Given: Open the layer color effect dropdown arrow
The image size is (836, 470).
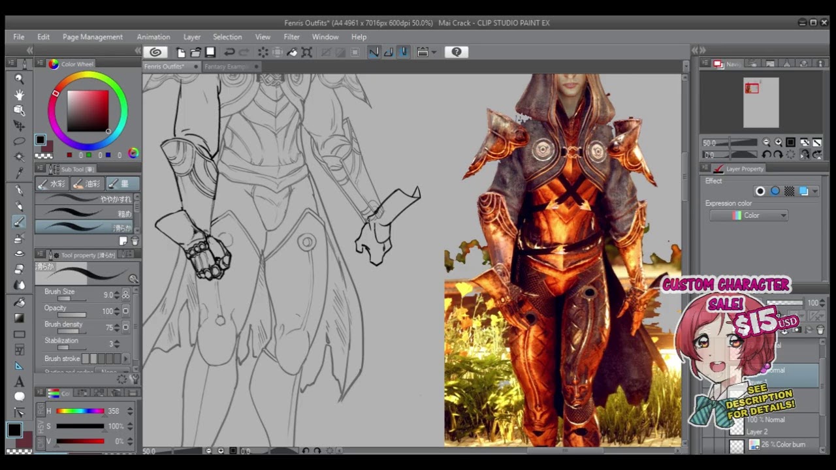Looking at the screenshot, I should [814, 191].
